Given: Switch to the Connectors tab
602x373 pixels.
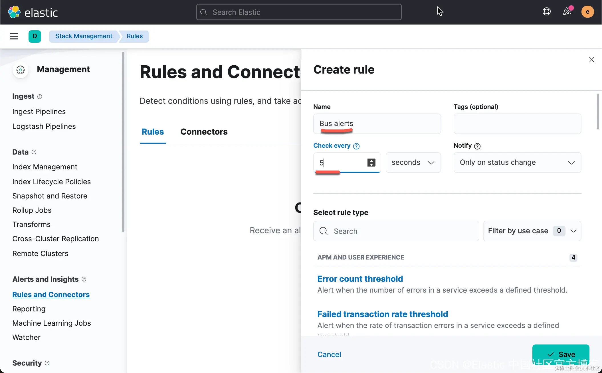Looking at the screenshot, I should (204, 132).
